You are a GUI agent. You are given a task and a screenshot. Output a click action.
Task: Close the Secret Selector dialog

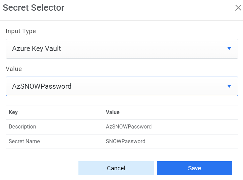[x=238, y=8]
